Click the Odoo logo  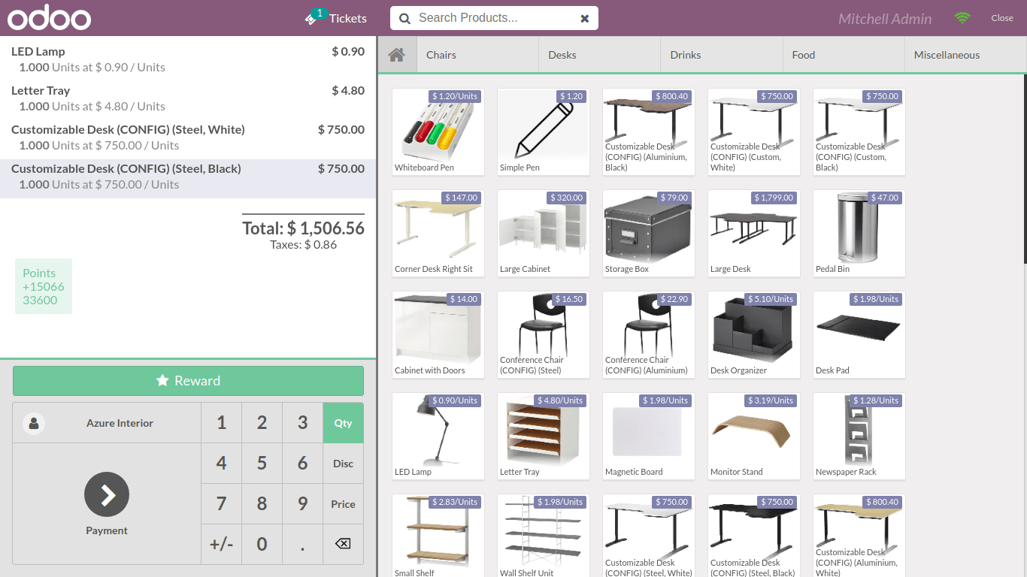coord(50,18)
